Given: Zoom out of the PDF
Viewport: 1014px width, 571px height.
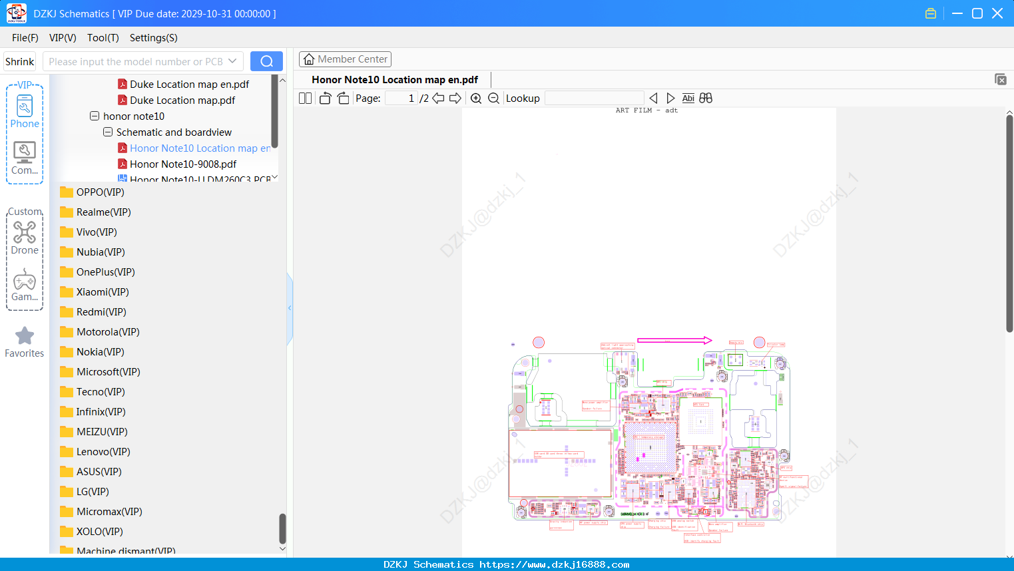Looking at the screenshot, I should (x=493, y=98).
